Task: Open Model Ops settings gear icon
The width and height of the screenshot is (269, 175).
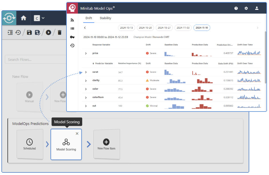Action: coord(246,8)
